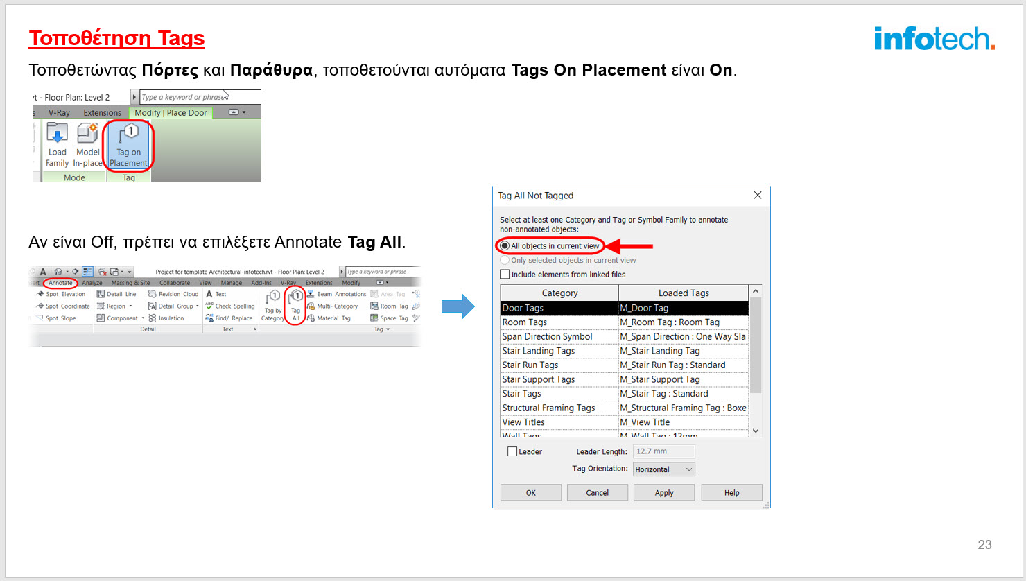1026x581 pixels.
Task: Check the Leader checkbox
Action: (x=512, y=451)
